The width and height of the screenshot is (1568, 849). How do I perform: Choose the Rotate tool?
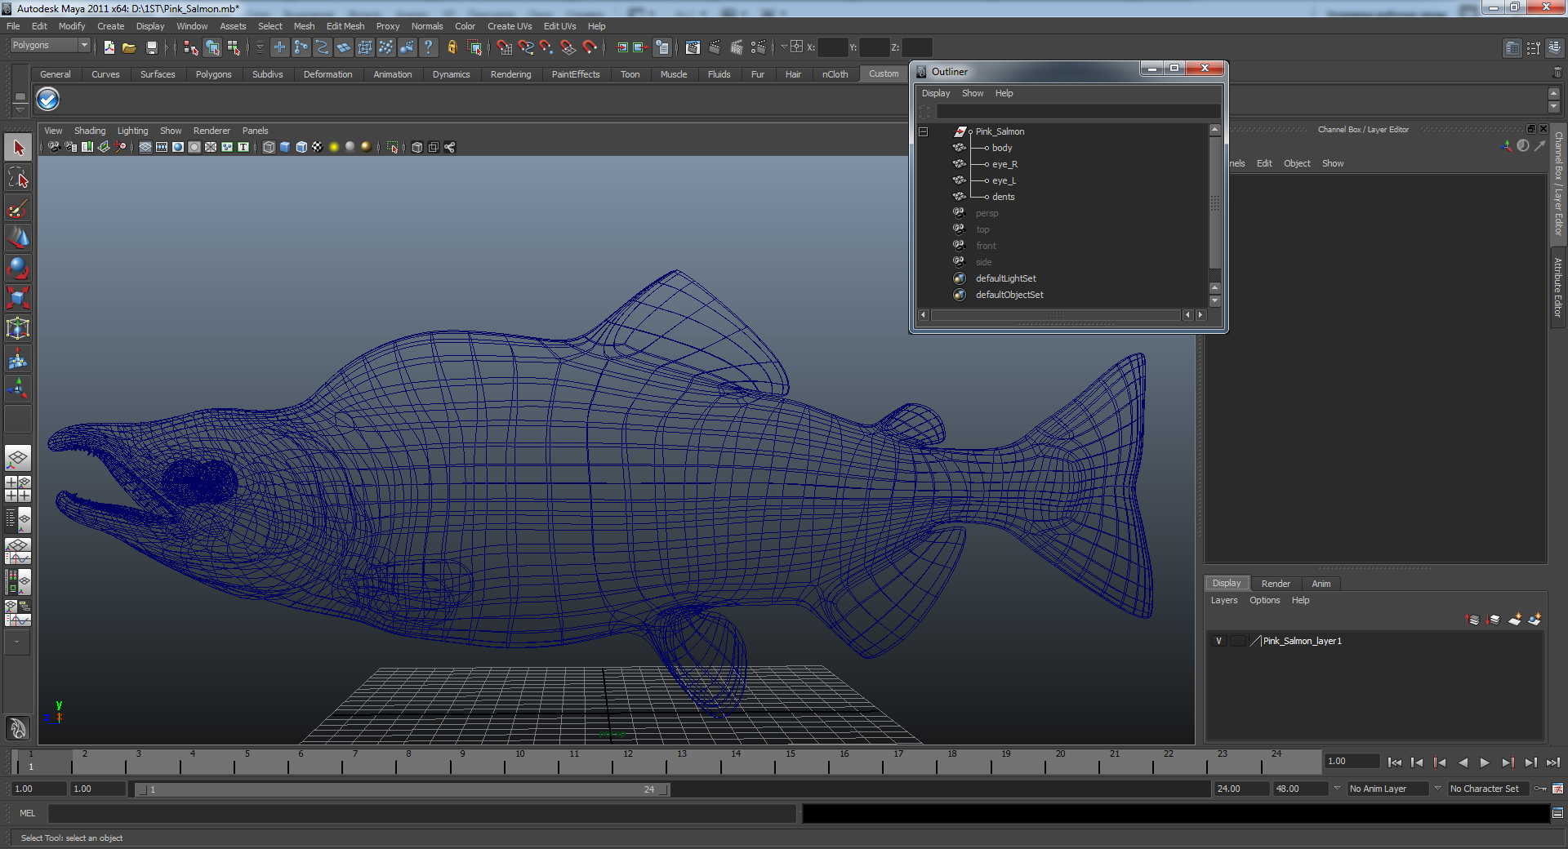click(x=18, y=268)
